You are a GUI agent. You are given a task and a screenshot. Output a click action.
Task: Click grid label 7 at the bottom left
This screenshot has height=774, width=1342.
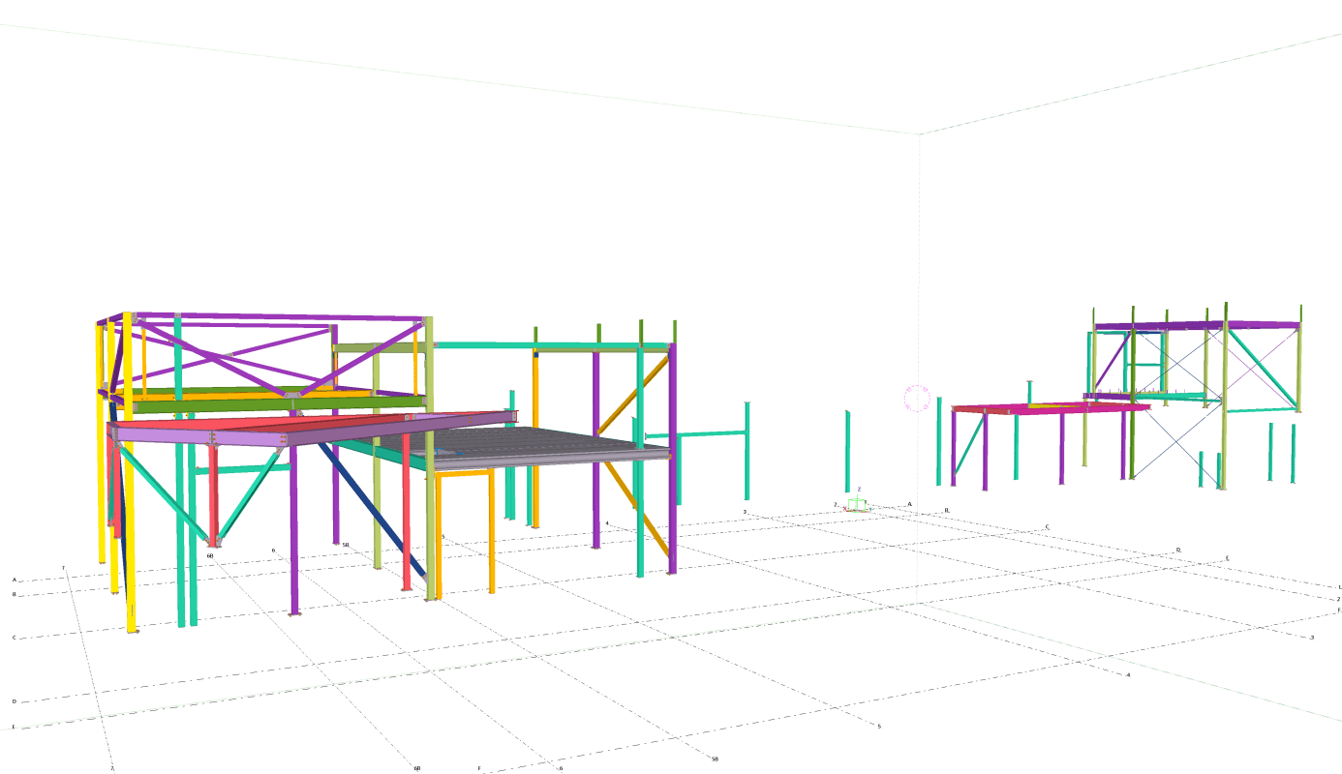coord(111,768)
